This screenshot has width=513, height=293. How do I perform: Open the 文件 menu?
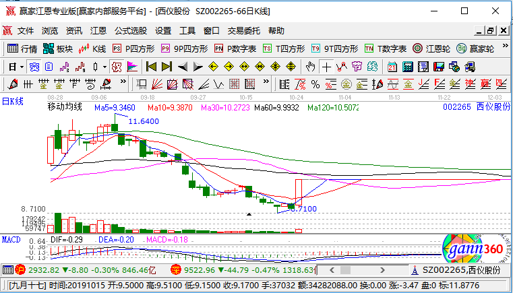click(26, 31)
